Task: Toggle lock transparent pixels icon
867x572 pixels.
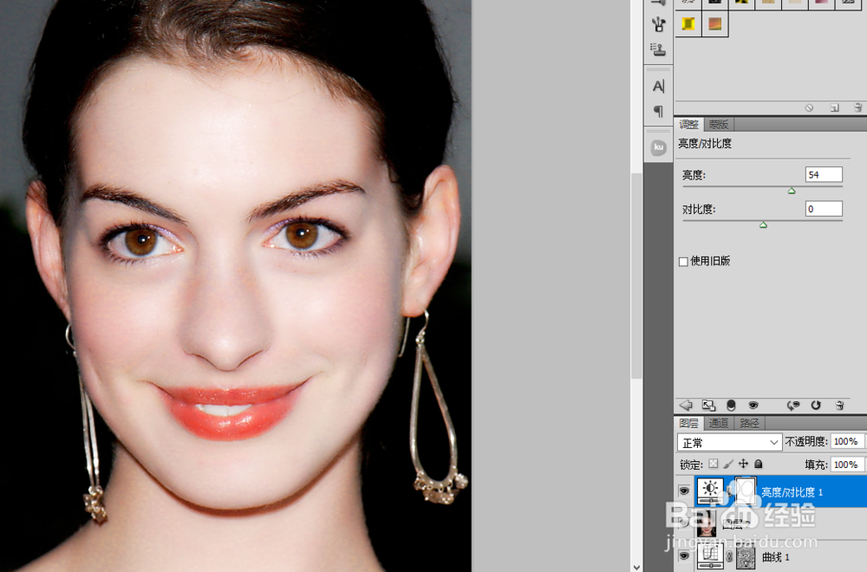Action: coord(714,464)
